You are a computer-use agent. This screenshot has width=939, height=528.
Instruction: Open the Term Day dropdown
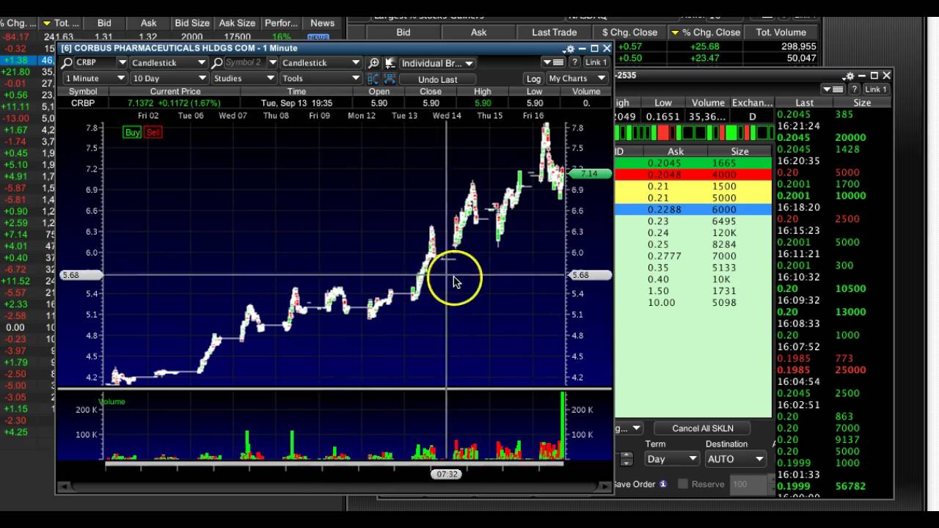[x=672, y=459]
